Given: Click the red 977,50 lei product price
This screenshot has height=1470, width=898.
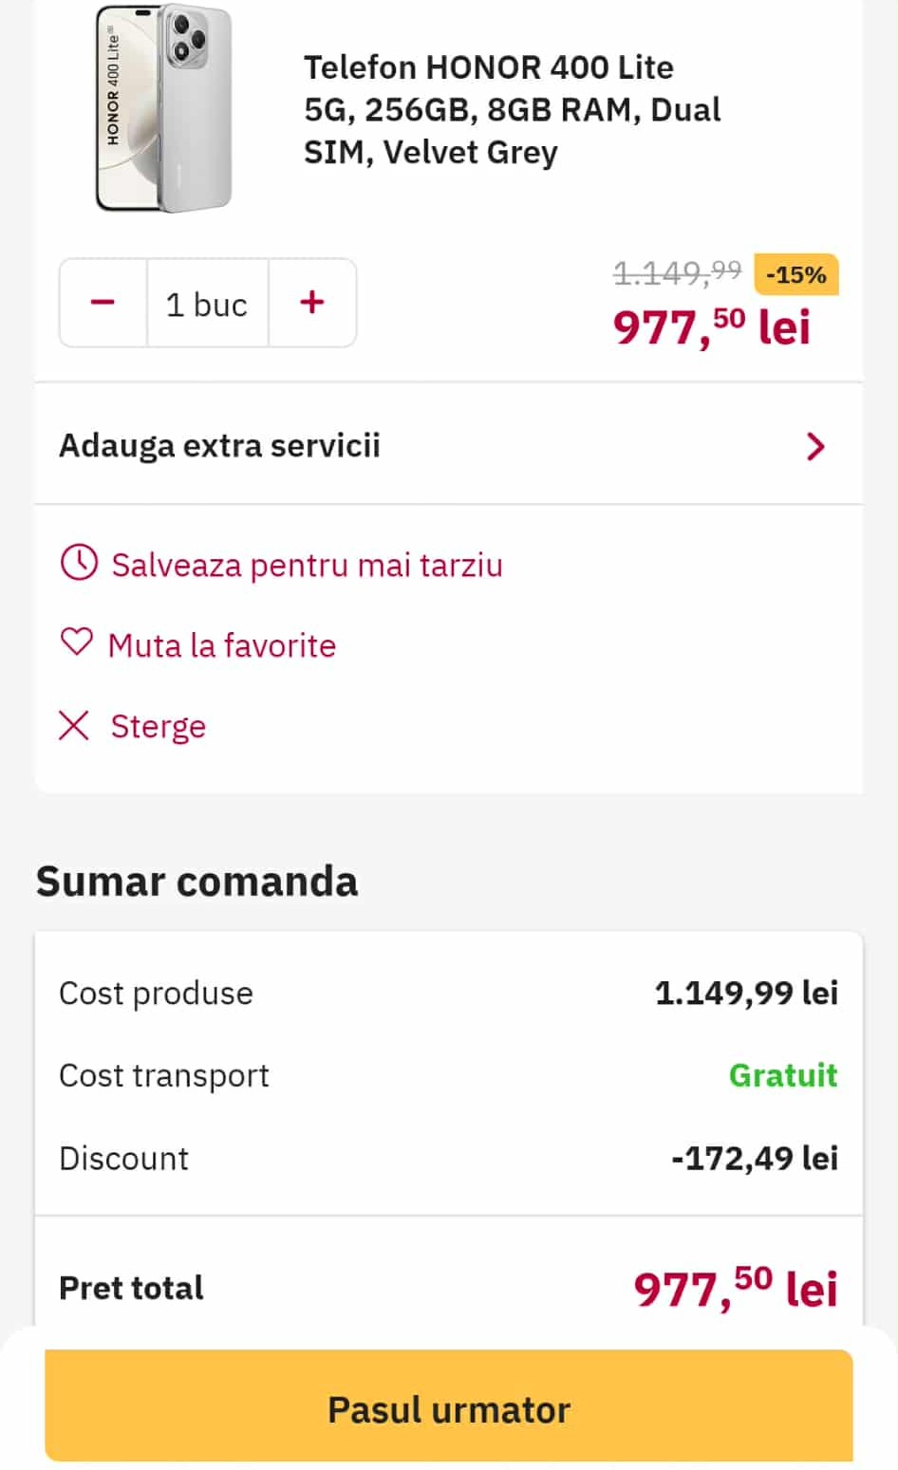Looking at the screenshot, I should click(712, 327).
